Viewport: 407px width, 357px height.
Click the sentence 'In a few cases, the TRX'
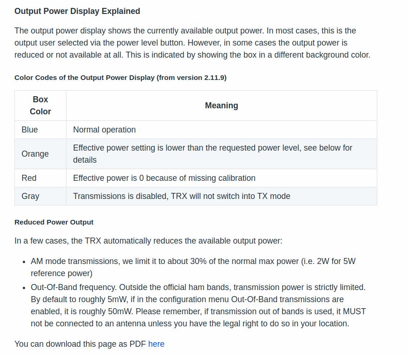[x=148, y=241]
